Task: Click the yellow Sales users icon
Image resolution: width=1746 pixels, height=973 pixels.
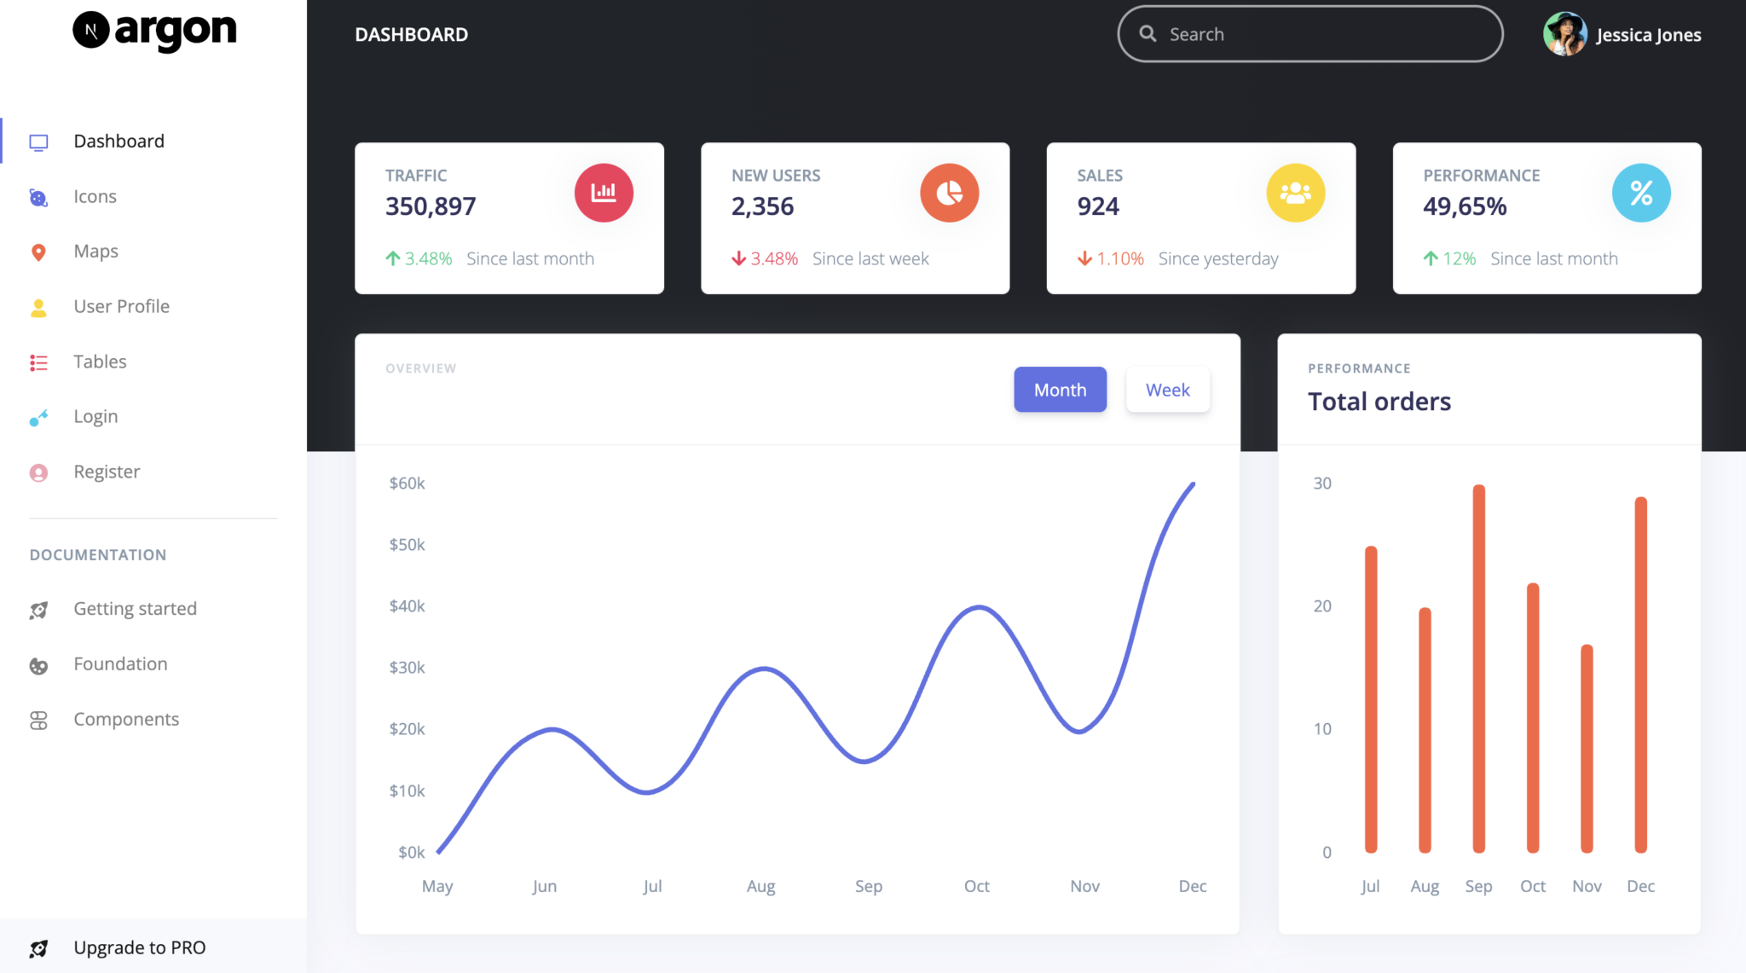Action: [1295, 193]
